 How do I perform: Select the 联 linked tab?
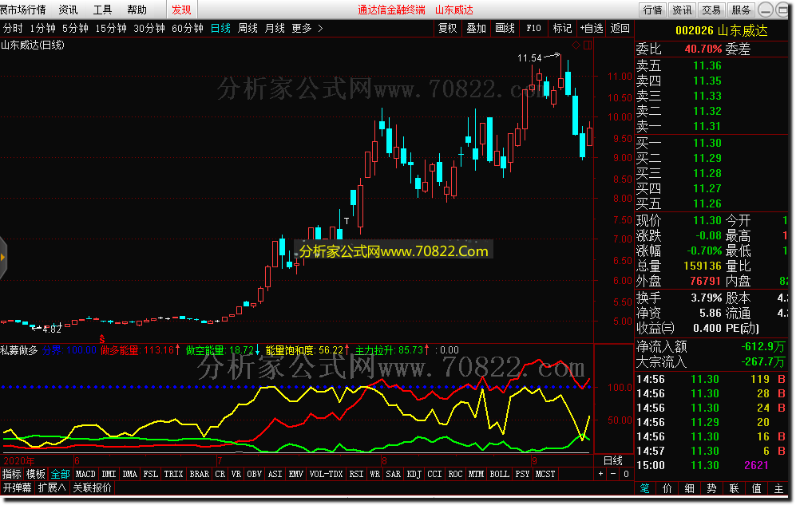pyautogui.click(x=734, y=488)
